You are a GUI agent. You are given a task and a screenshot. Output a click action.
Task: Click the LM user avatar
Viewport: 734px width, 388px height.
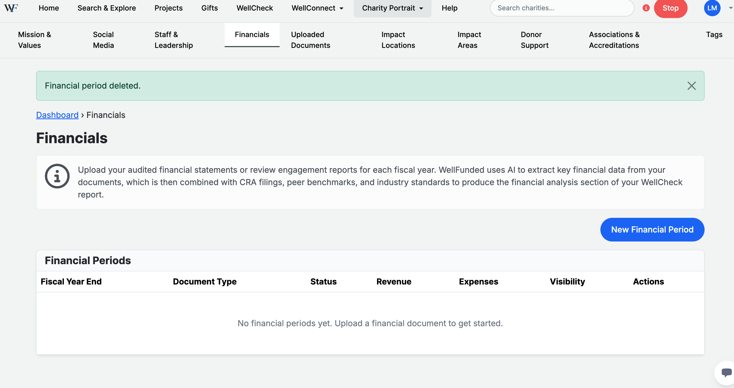(712, 8)
